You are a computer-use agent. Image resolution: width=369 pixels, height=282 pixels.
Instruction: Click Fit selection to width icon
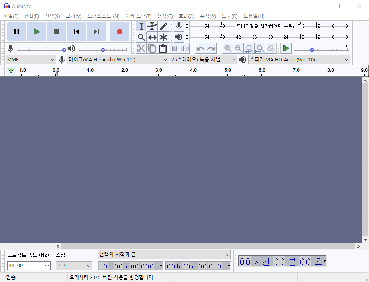pyautogui.click(x=249, y=49)
